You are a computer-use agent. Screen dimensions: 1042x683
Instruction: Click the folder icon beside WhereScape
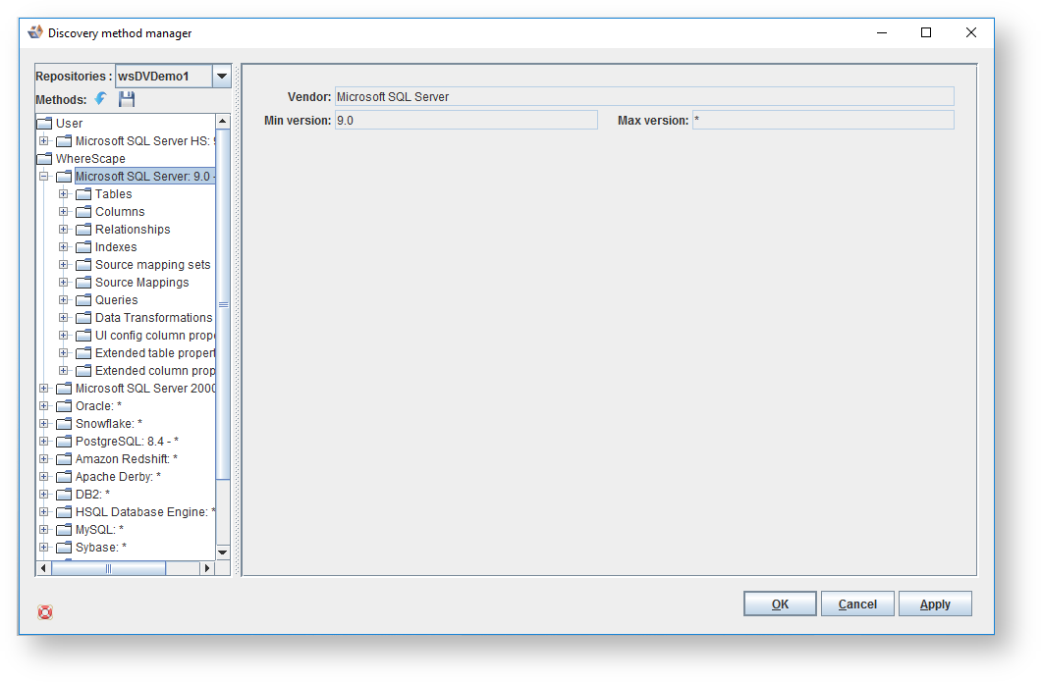point(44,159)
